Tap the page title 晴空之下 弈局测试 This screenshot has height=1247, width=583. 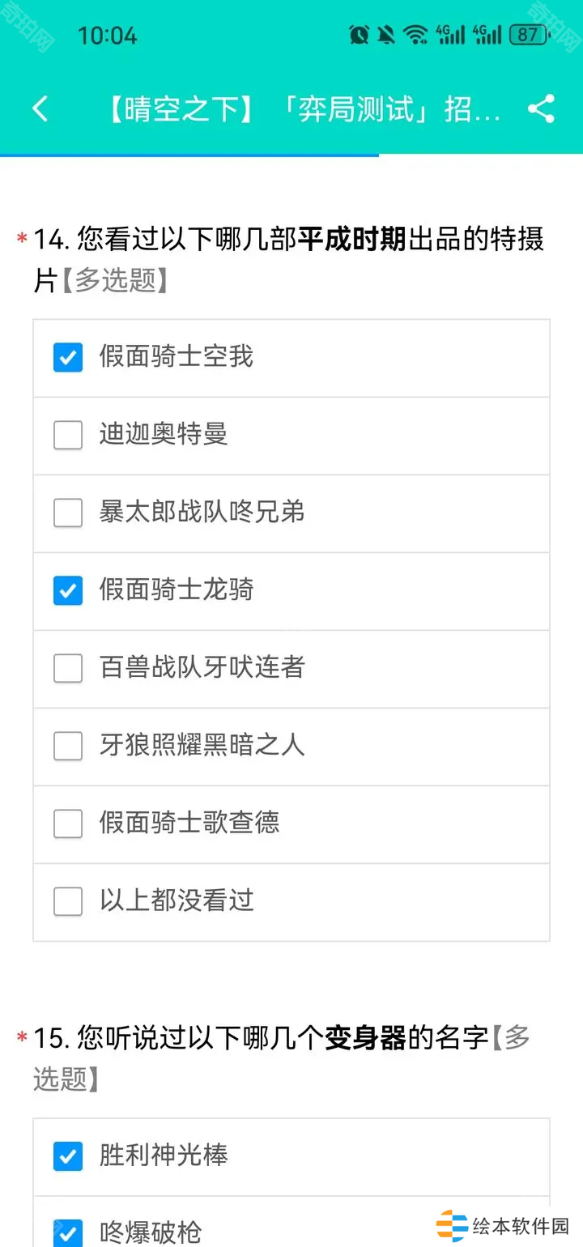(304, 109)
